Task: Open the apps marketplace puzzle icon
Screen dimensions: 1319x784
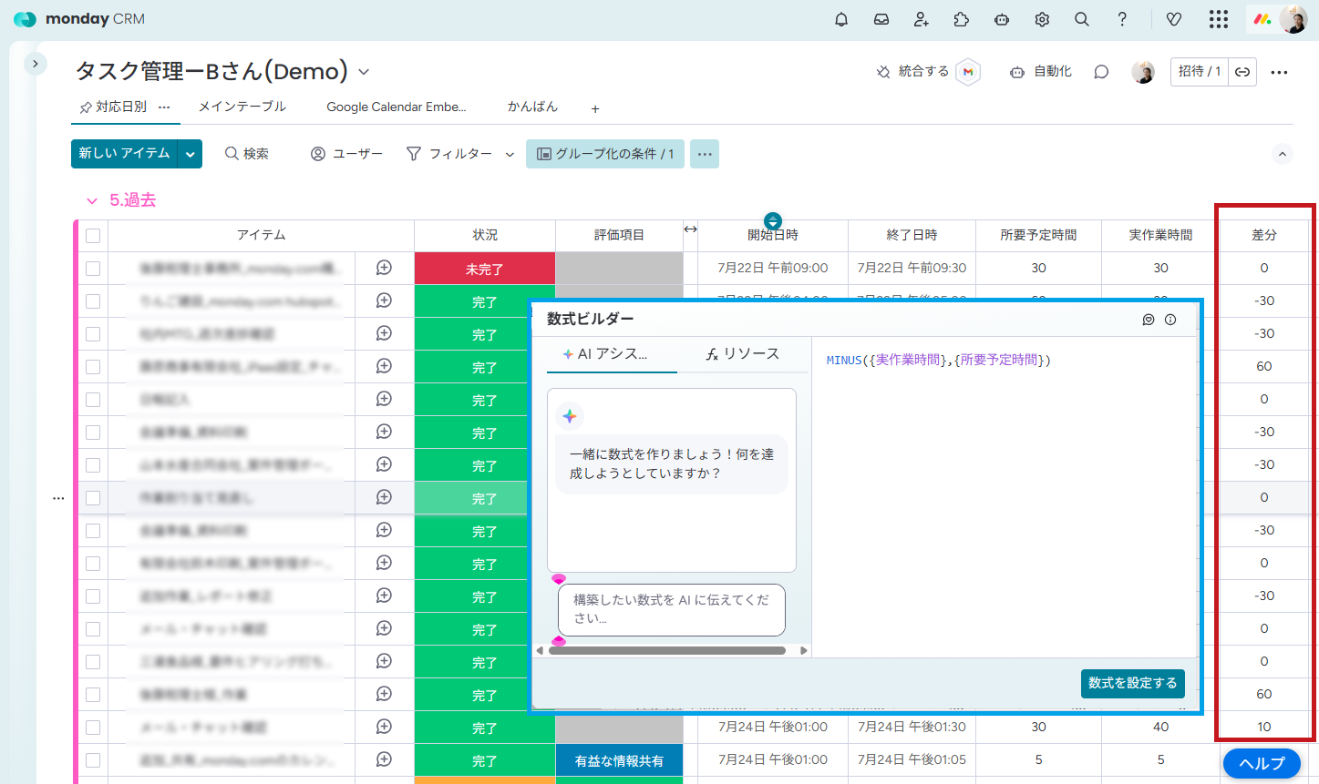Action: coord(962,19)
